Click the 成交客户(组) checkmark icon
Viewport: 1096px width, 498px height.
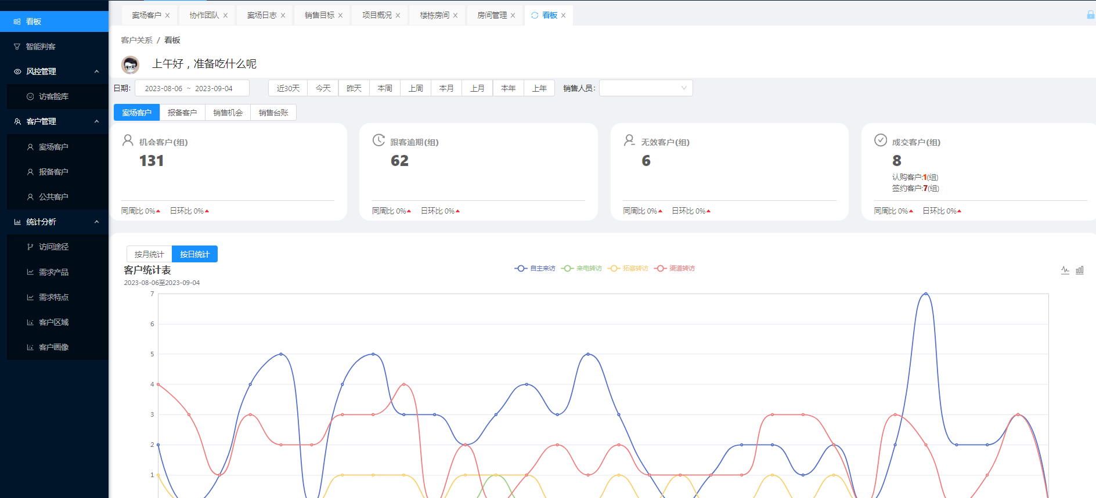point(881,140)
